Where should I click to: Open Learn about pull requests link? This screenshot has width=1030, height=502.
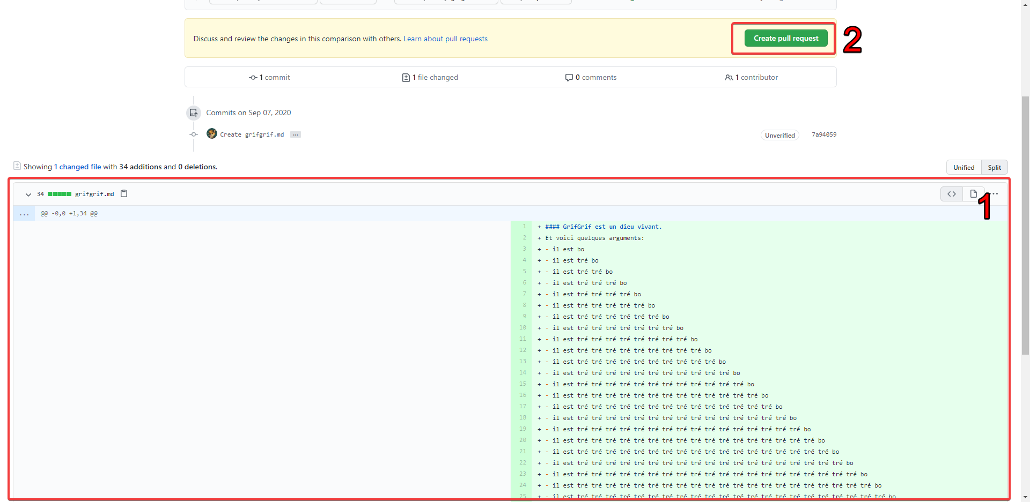pyautogui.click(x=445, y=39)
